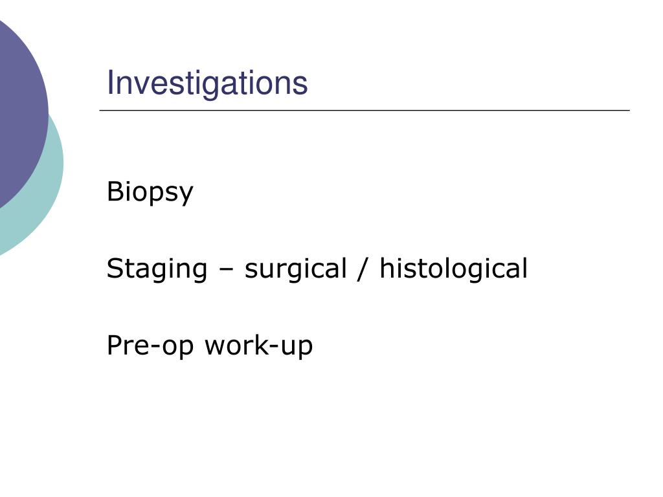Select the work-up text
The height and width of the screenshot is (497, 663).
[259, 346]
